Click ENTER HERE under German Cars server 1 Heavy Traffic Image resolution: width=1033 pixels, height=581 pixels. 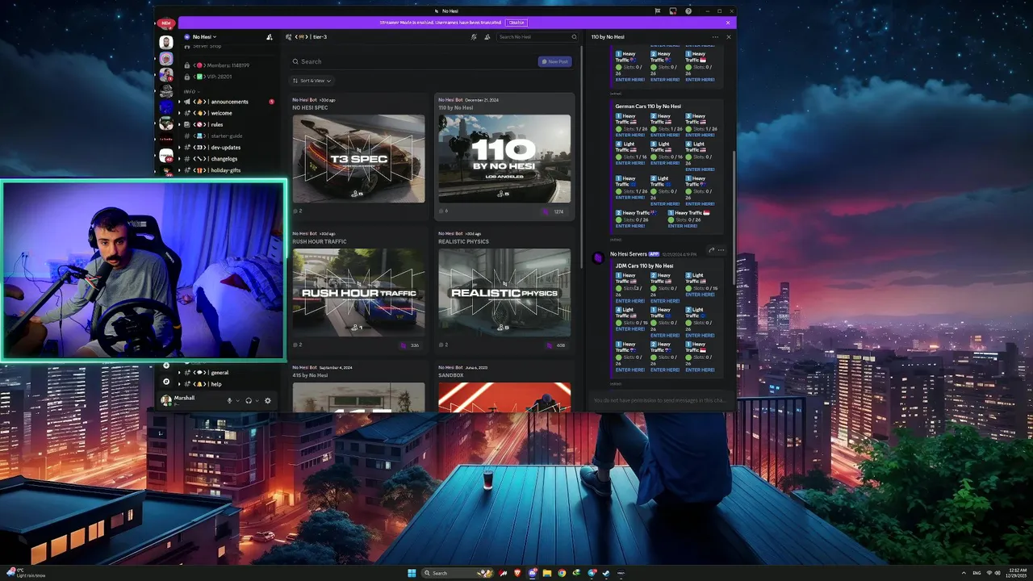[630, 136]
